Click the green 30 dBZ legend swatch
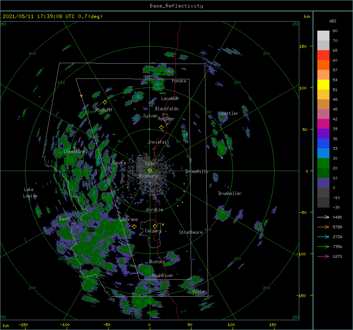This screenshot has width=353, height=330. point(323,163)
